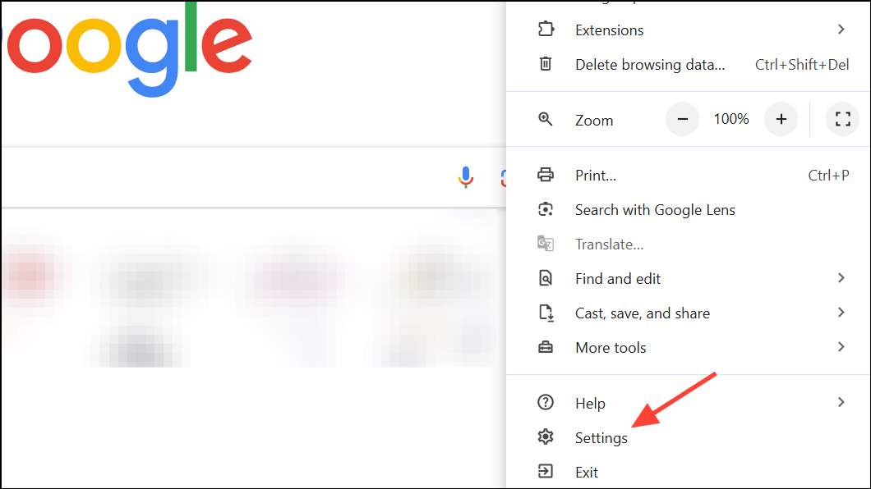871x489 pixels.
Task: Toggle fullscreen mode button
Action: point(841,120)
